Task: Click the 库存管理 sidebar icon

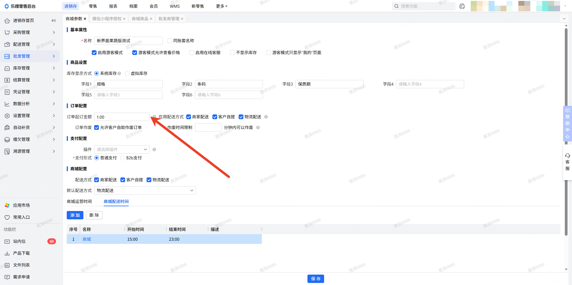Action: pyautogui.click(x=7, y=68)
